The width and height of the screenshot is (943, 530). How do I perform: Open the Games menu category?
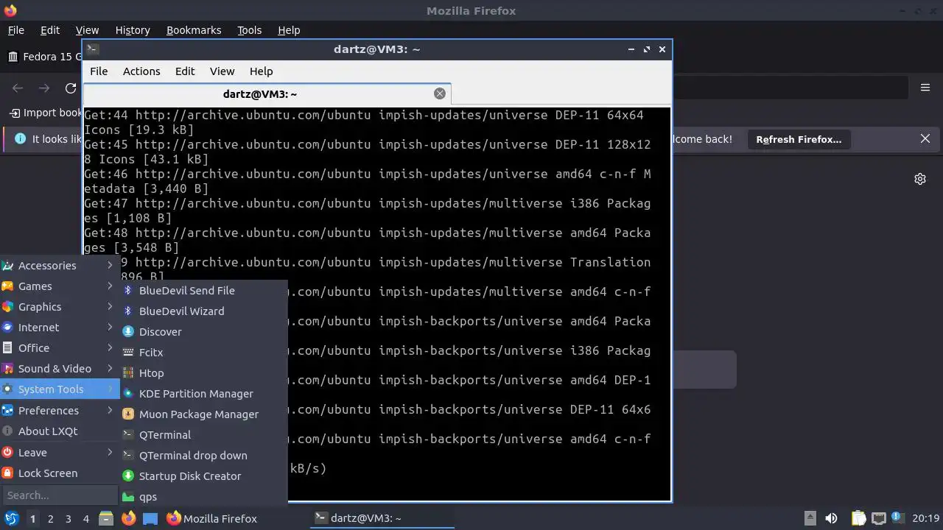[59, 286]
